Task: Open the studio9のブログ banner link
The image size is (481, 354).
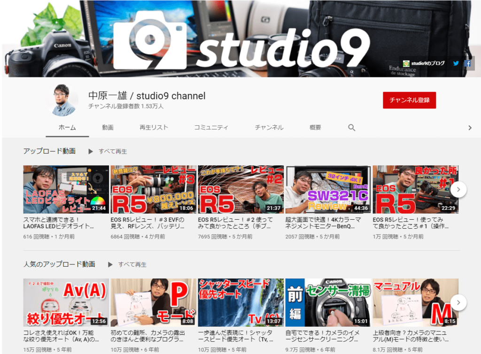Action: click(x=424, y=63)
